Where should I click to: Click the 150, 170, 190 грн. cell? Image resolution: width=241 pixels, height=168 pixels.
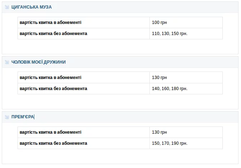[x=169, y=143]
